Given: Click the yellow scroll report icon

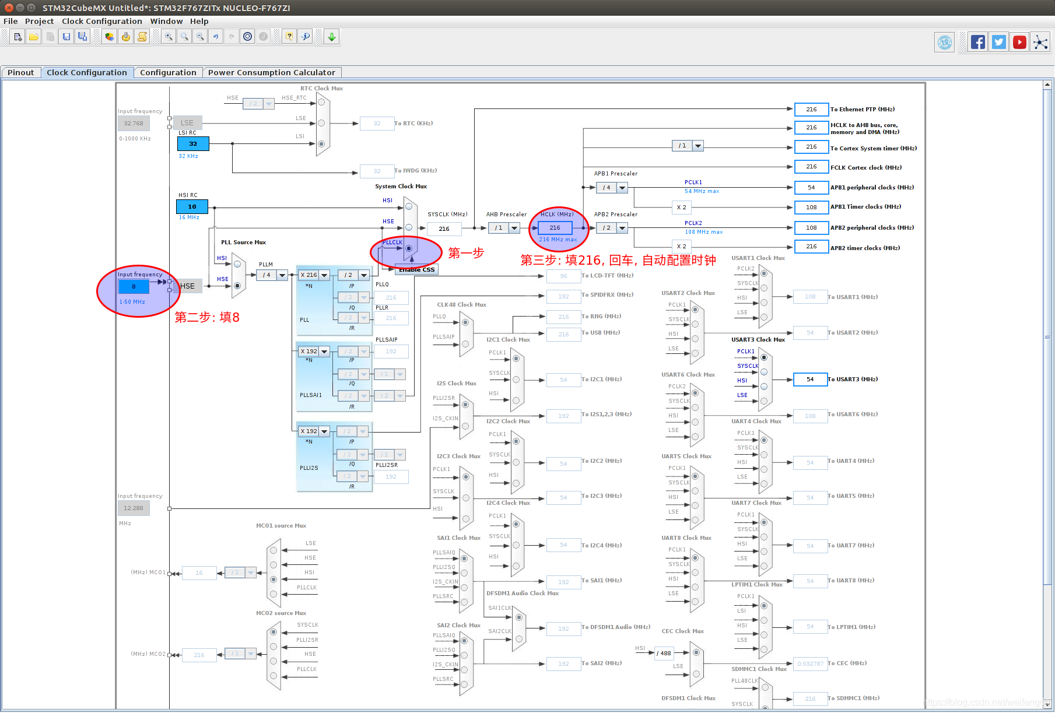Looking at the screenshot, I should point(142,37).
